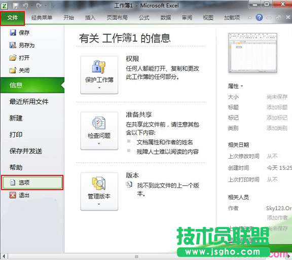Switch to the 公式 tab
This screenshot has width=292, height=260.
(x=144, y=18)
